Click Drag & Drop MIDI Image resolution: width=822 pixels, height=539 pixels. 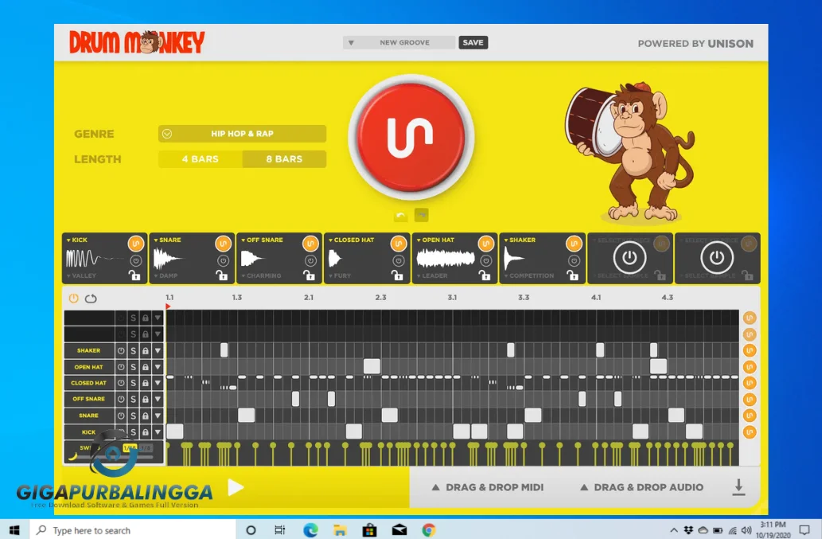pyautogui.click(x=488, y=487)
